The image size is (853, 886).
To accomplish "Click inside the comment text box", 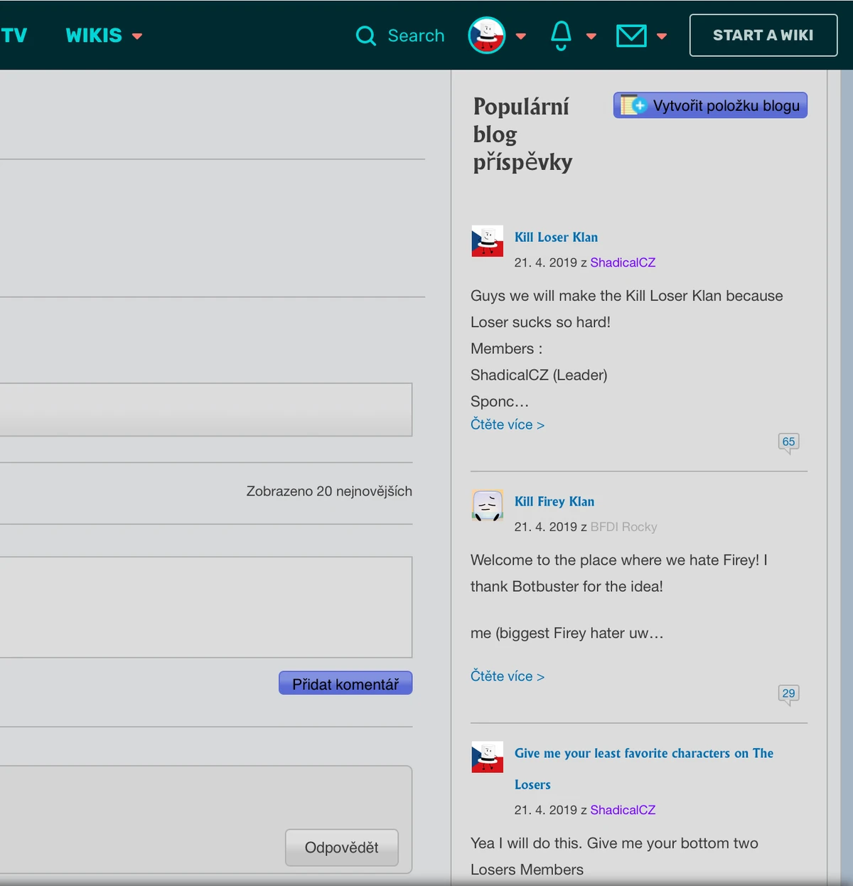I will pyautogui.click(x=206, y=607).
